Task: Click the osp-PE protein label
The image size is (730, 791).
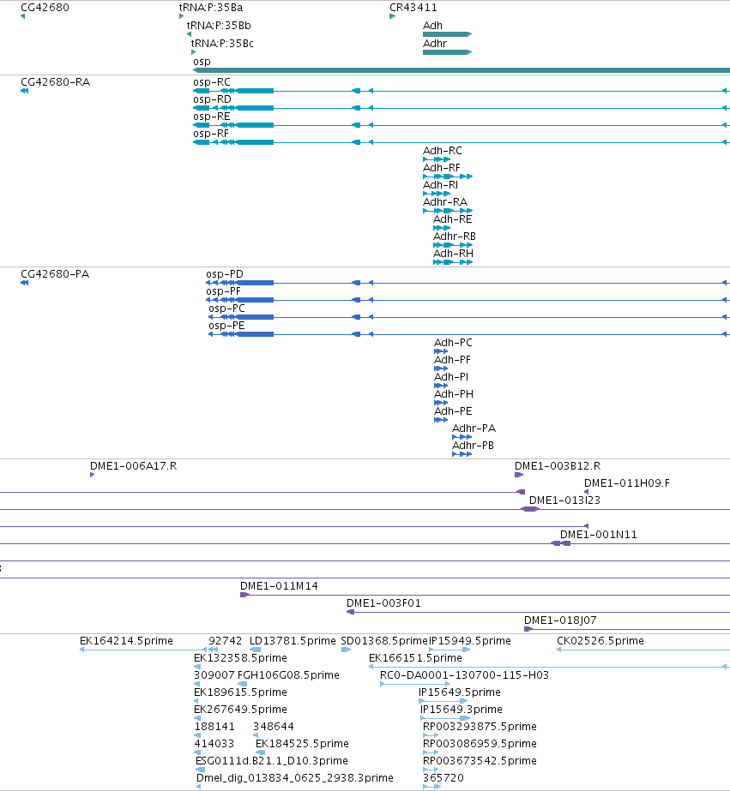Action: click(226, 326)
